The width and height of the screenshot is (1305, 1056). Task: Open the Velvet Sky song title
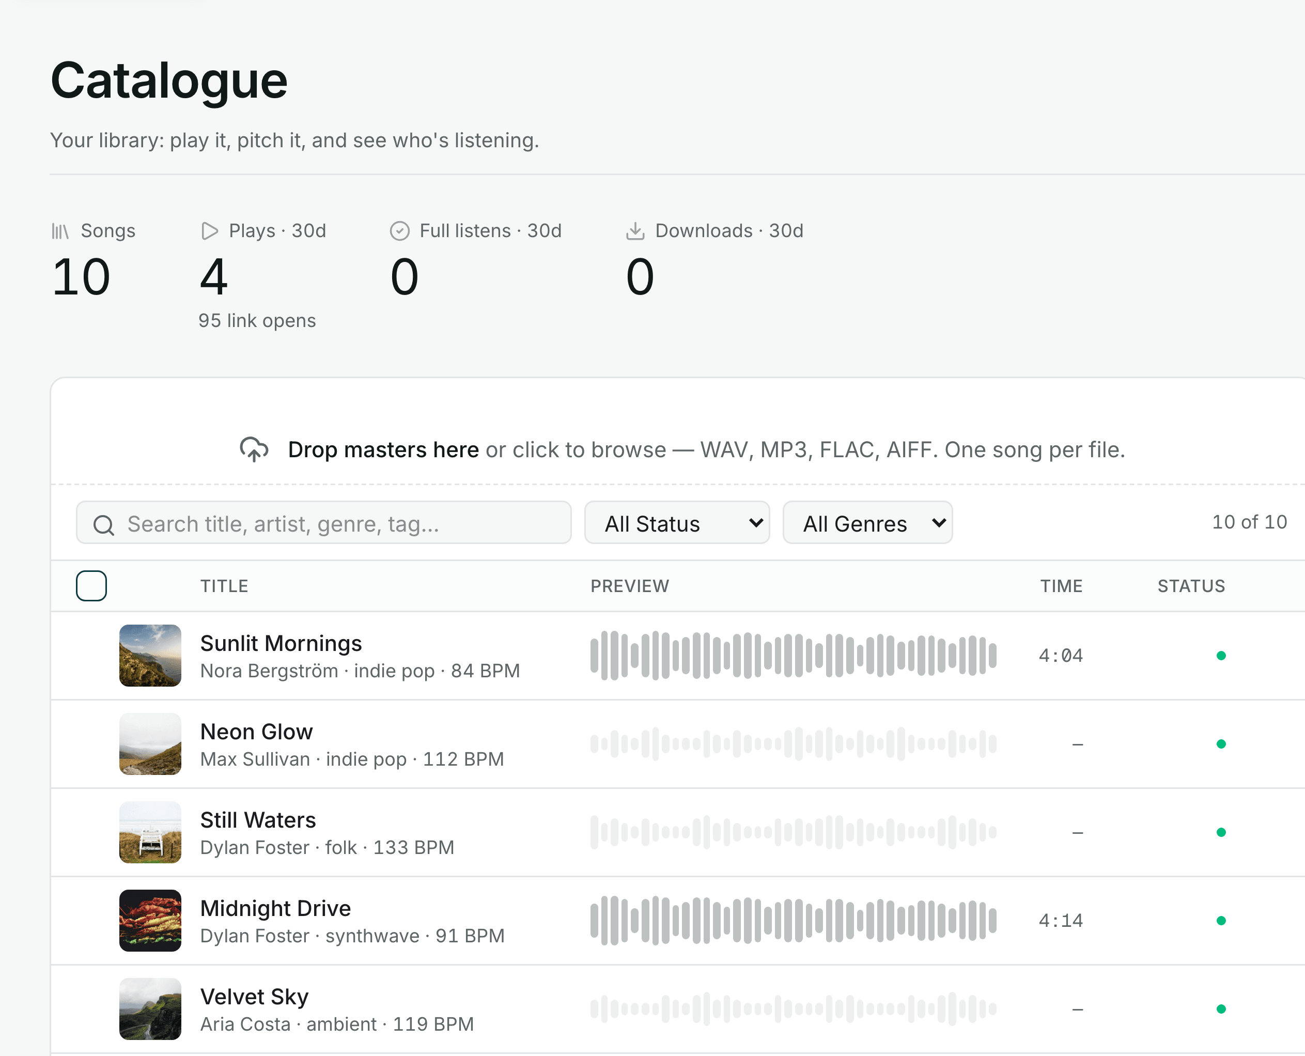(254, 997)
